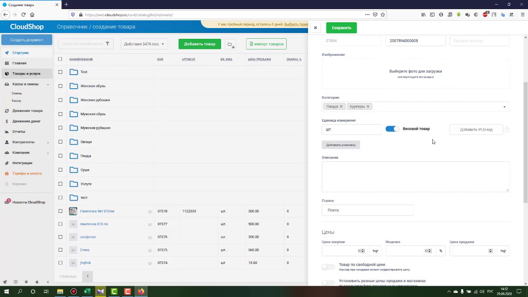
Task: Tick the checkbox for Стикс row
Action: tap(60, 250)
